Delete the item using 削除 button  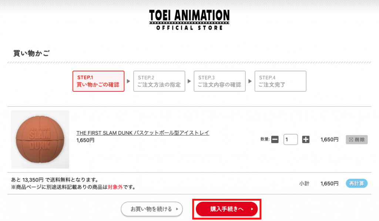click(x=357, y=140)
